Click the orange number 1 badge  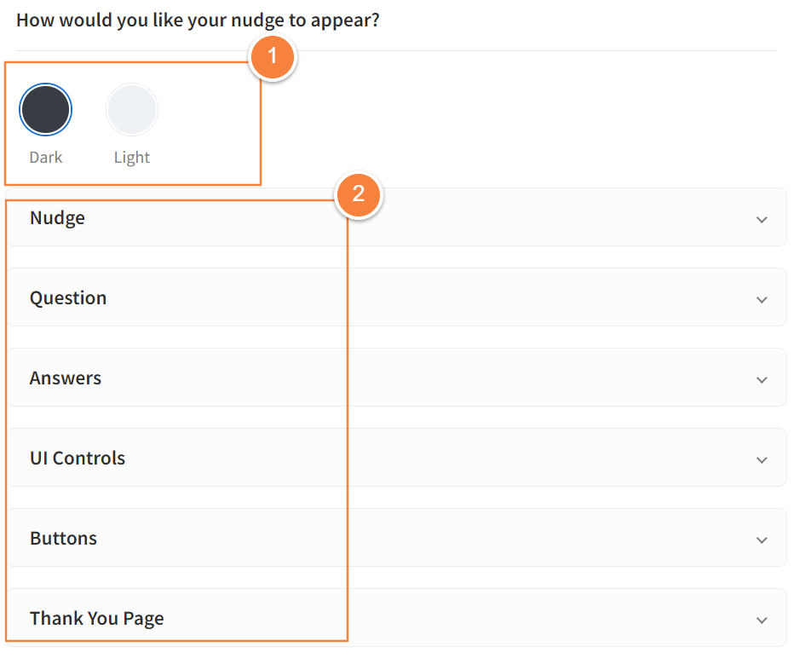click(x=272, y=57)
